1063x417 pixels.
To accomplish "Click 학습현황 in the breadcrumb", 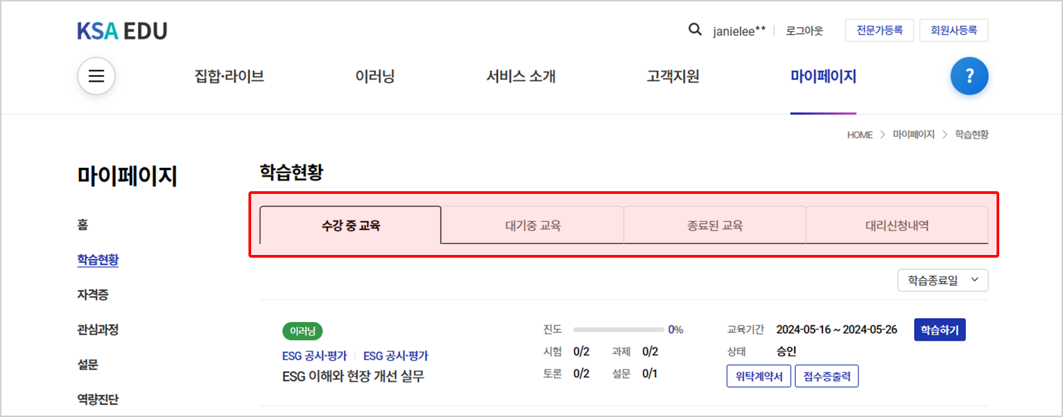I will (972, 134).
